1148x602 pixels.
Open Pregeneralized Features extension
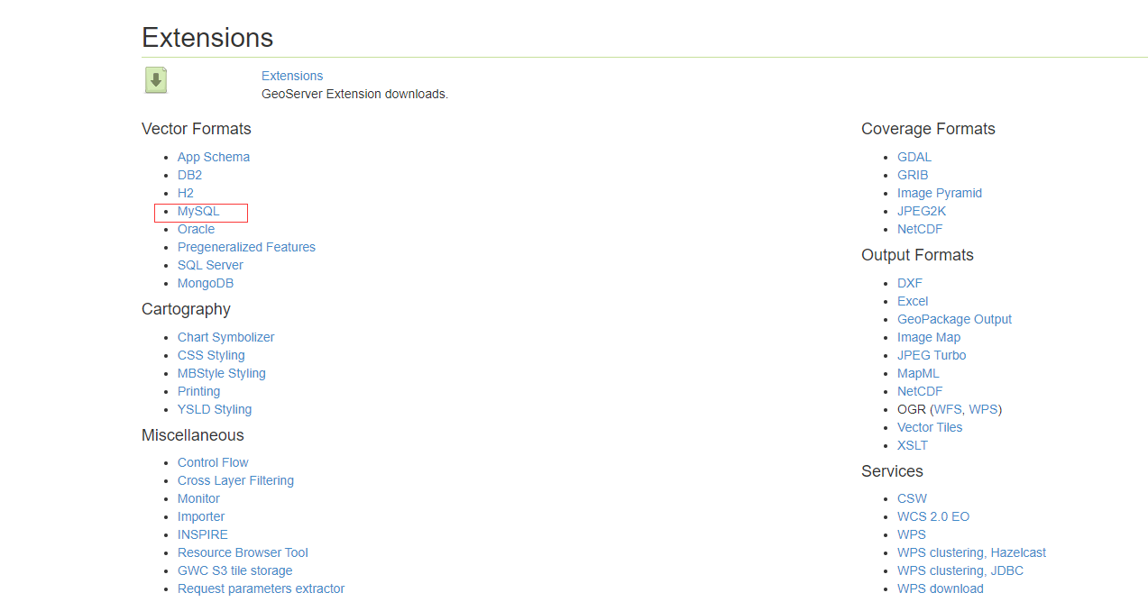[x=246, y=247]
